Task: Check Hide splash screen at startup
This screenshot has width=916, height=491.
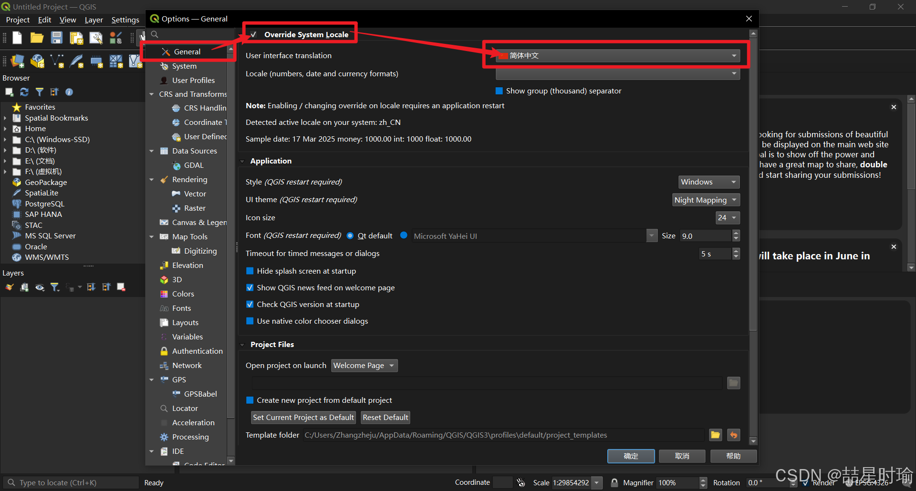Action: tap(250, 271)
